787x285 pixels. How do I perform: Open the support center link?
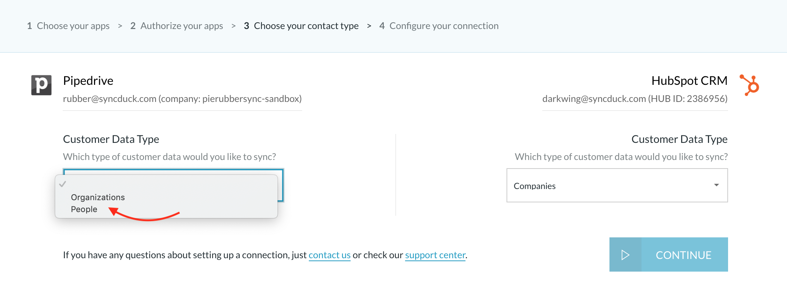pos(435,255)
